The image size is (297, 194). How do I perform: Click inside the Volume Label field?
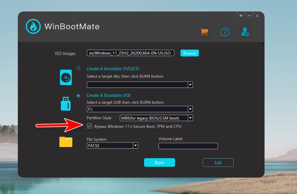[188, 146]
